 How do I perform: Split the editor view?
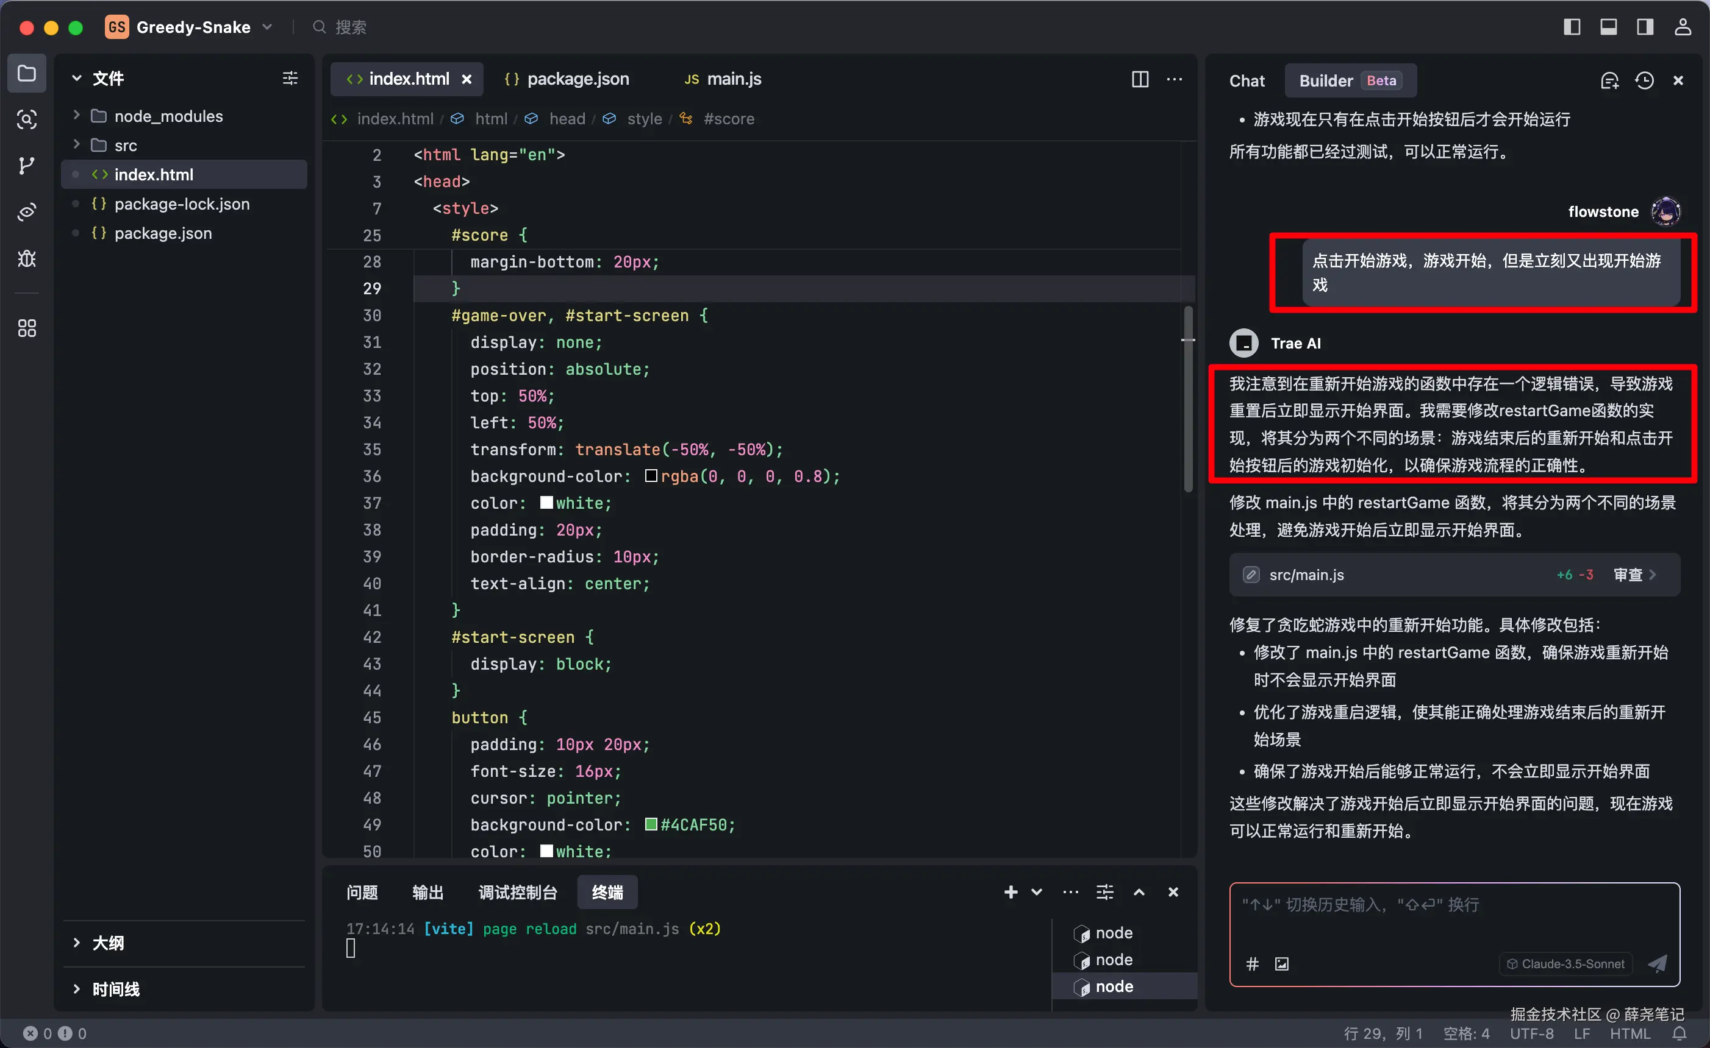1140,79
